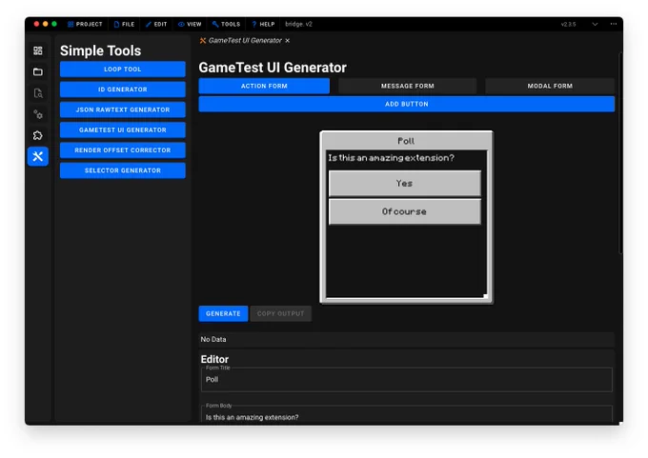
Task: Open the HELP menu
Action: pyautogui.click(x=263, y=25)
